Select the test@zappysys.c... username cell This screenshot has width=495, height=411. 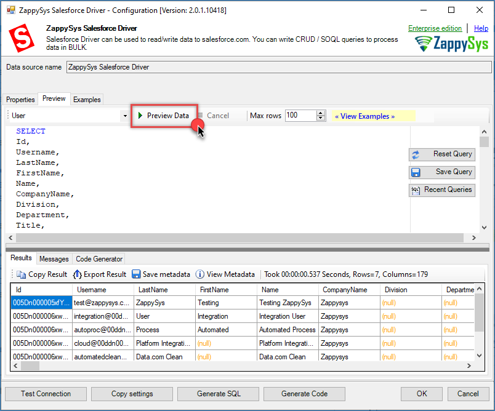tap(103, 303)
